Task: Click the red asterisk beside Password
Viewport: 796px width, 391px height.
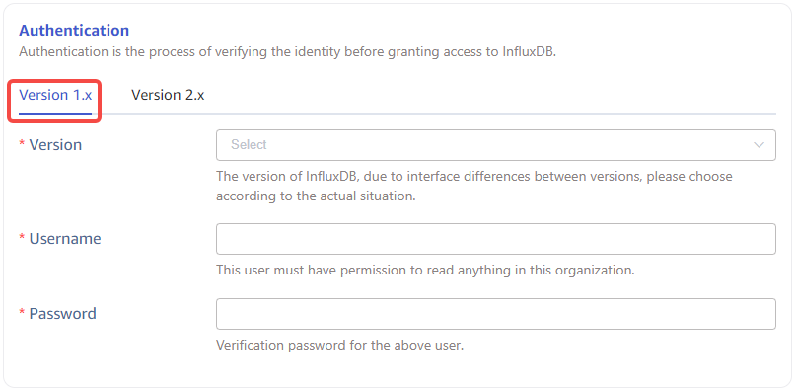Action: pos(22,313)
